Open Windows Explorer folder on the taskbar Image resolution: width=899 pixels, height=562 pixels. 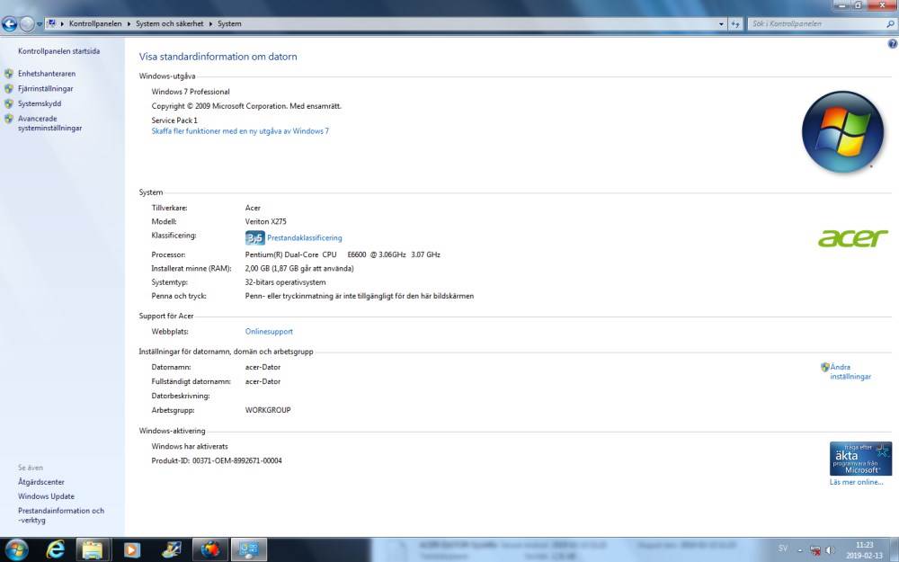[x=93, y=550]
